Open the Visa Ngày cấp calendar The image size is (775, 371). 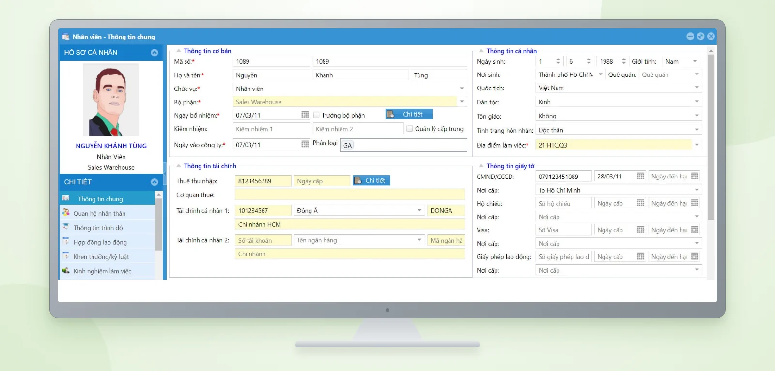[x=640, y=230]
